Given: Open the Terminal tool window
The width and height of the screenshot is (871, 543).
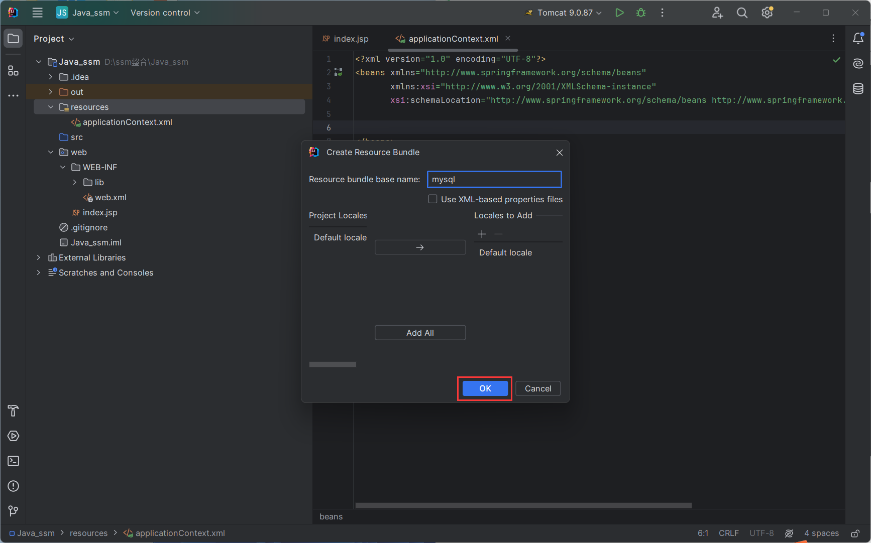Looking at the screenshot, I should (x=14, y=461).
